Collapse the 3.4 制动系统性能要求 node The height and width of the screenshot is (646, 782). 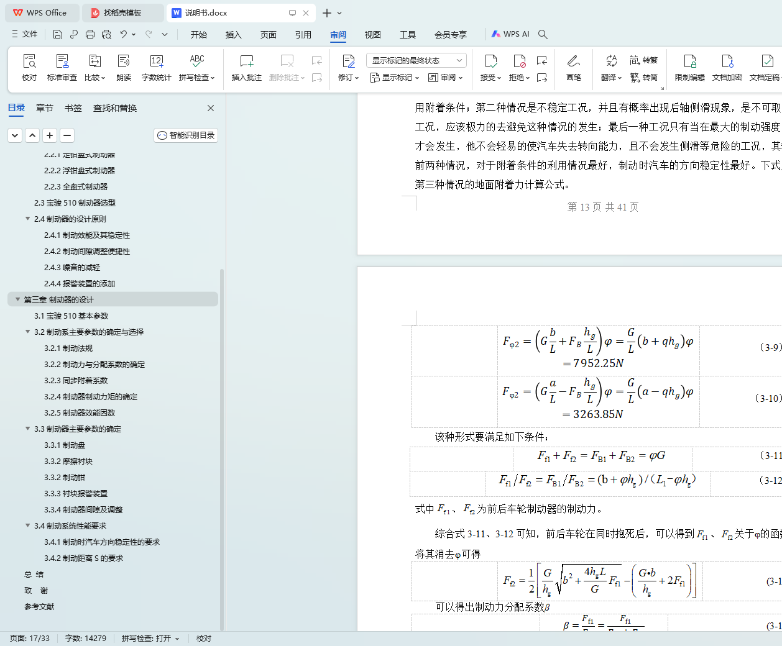click(27, 525)
